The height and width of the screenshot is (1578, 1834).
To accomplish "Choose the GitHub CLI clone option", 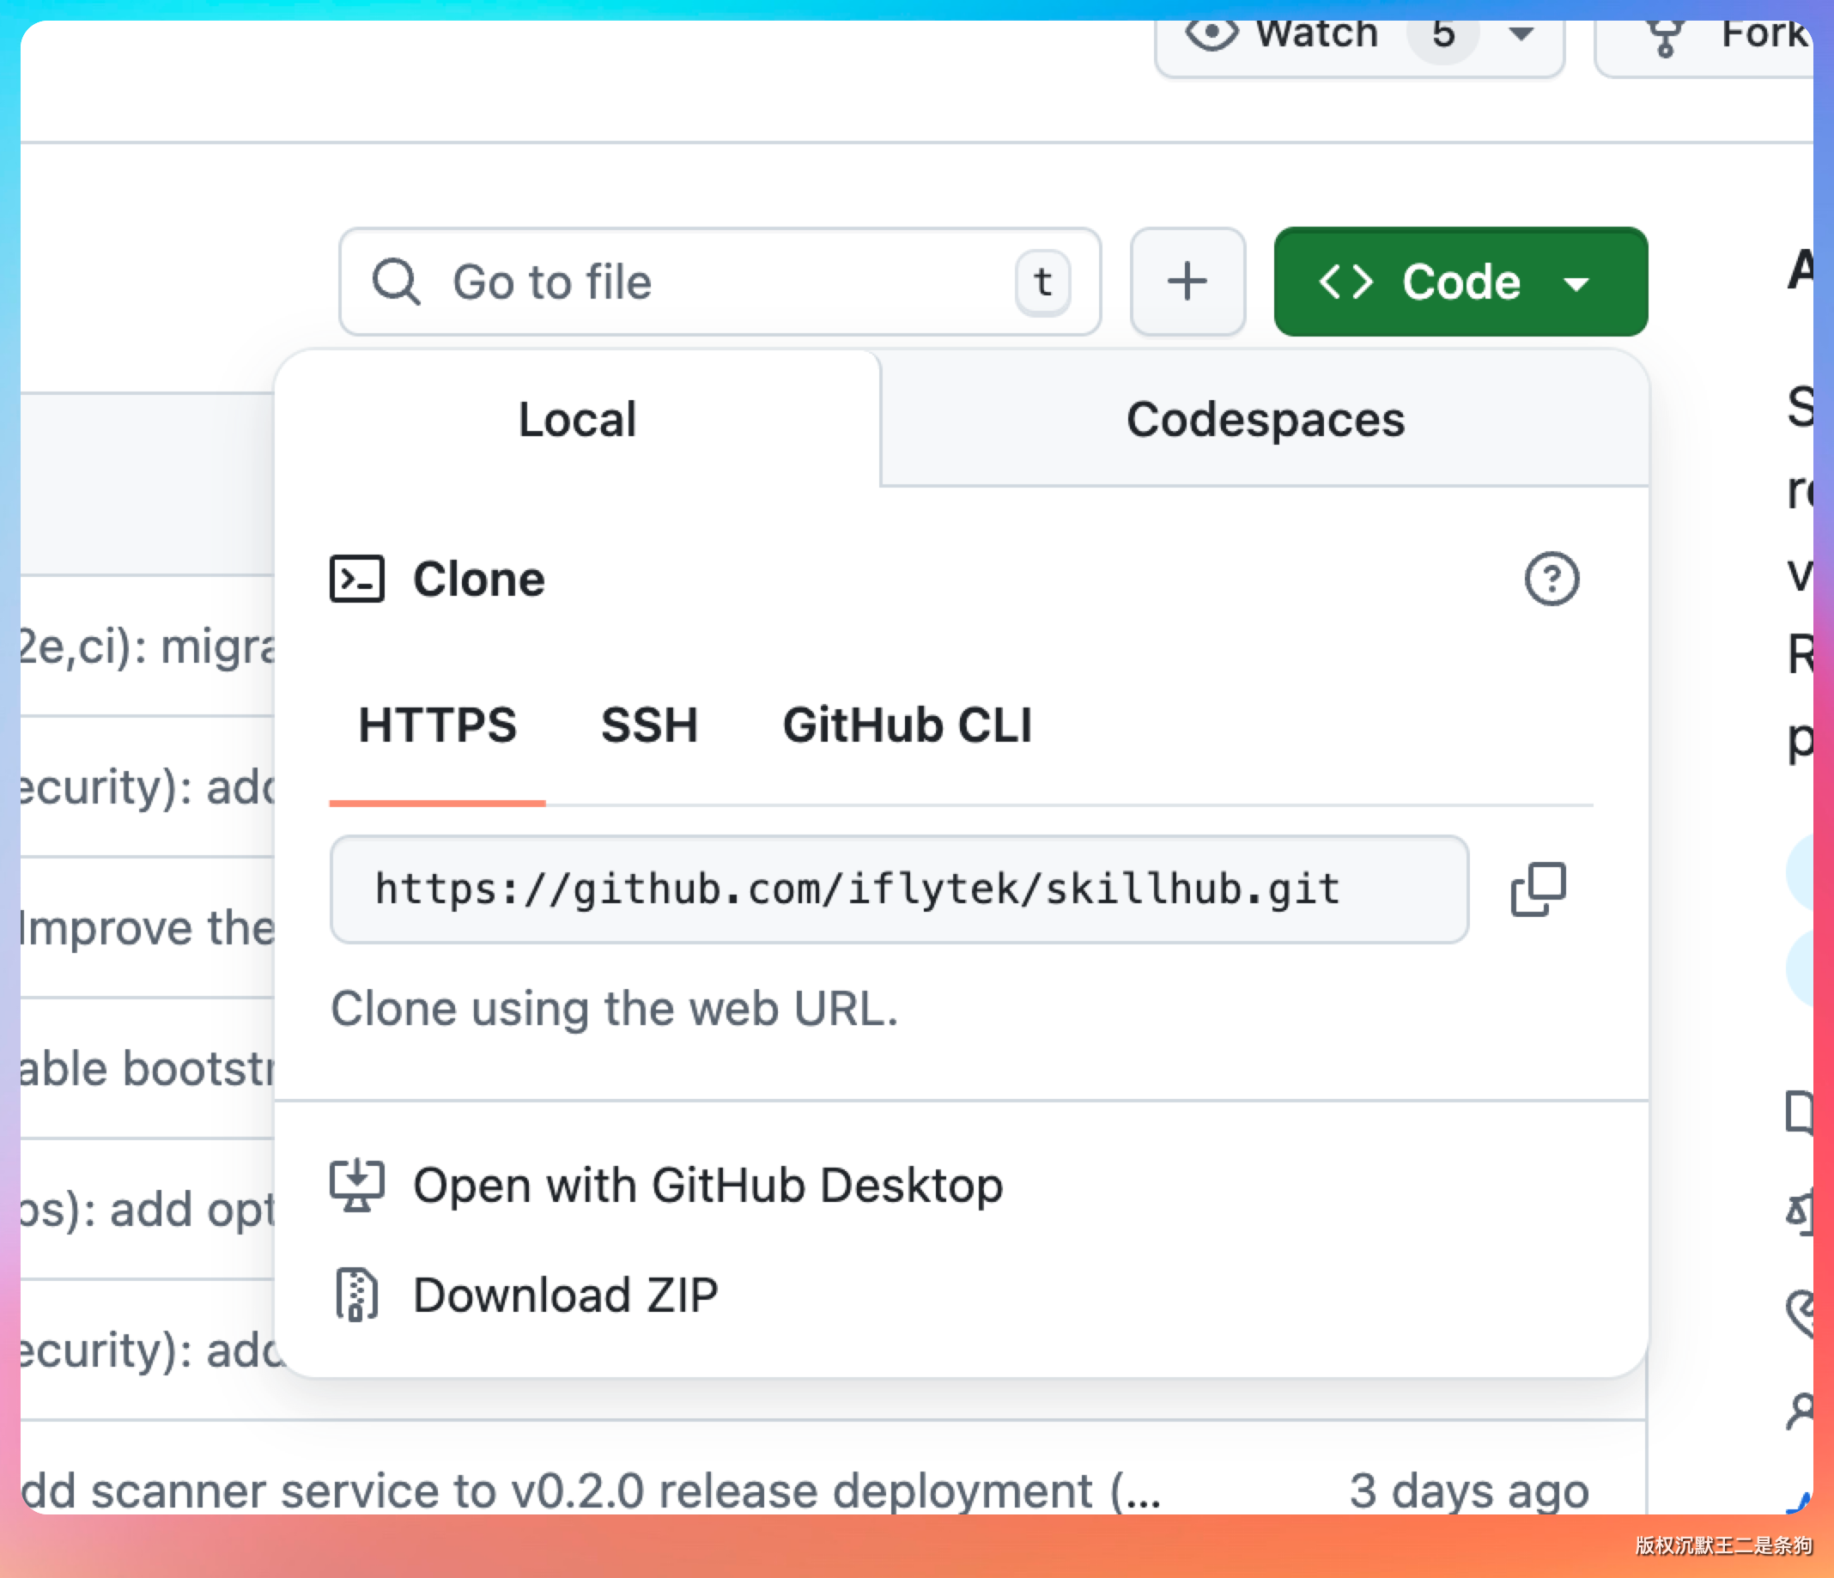I will point(907,725).
